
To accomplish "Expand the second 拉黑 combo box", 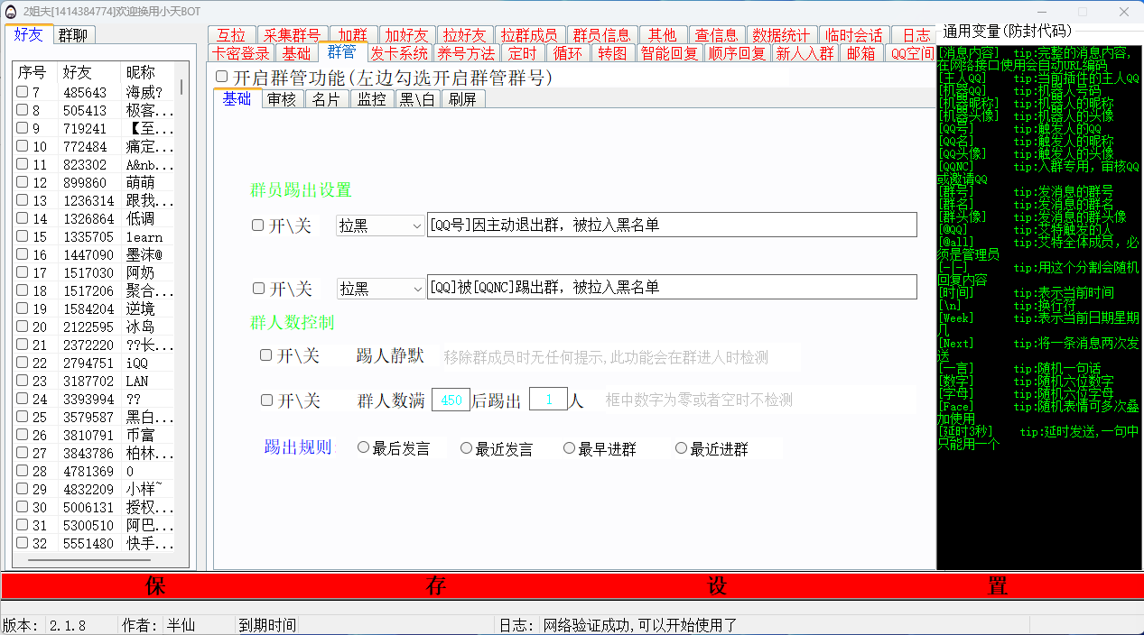I will [380, 288].
